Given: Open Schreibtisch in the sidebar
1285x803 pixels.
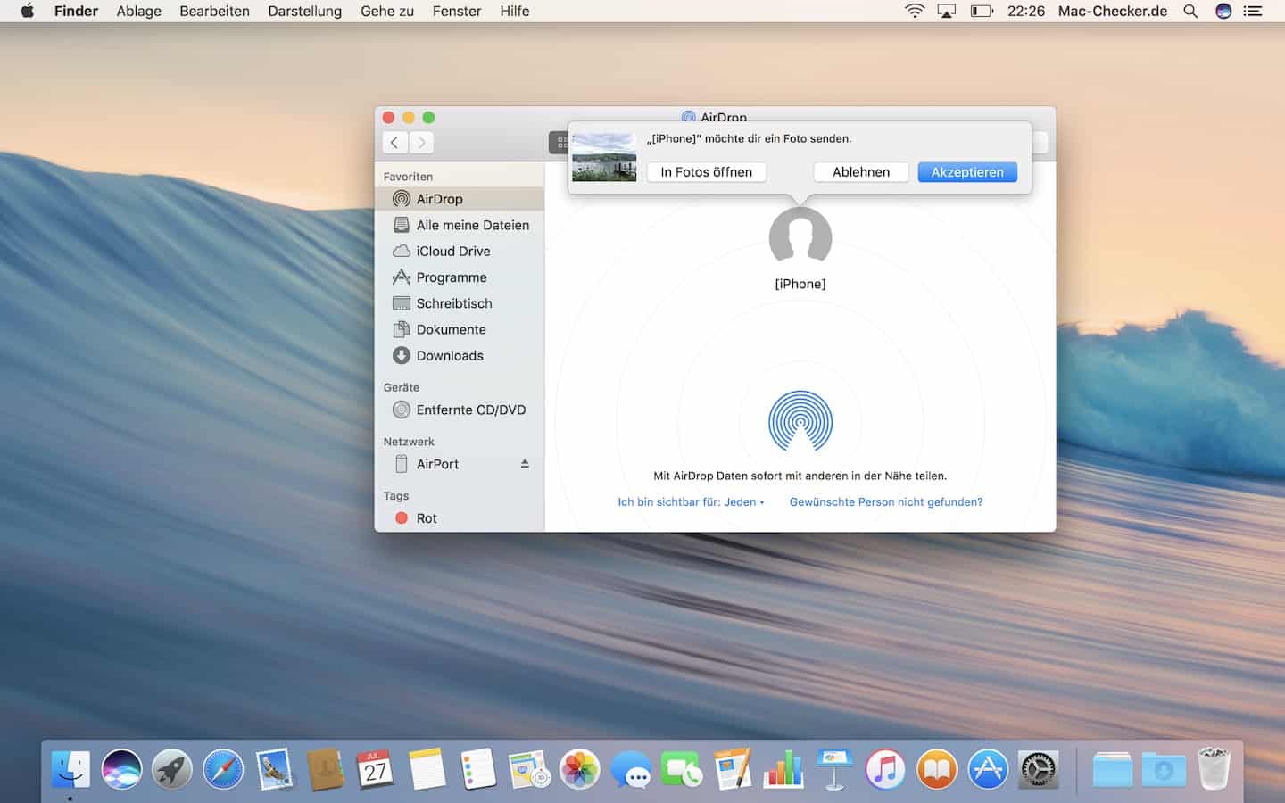Looking at the screenshot, I should (x=460, y=303).
